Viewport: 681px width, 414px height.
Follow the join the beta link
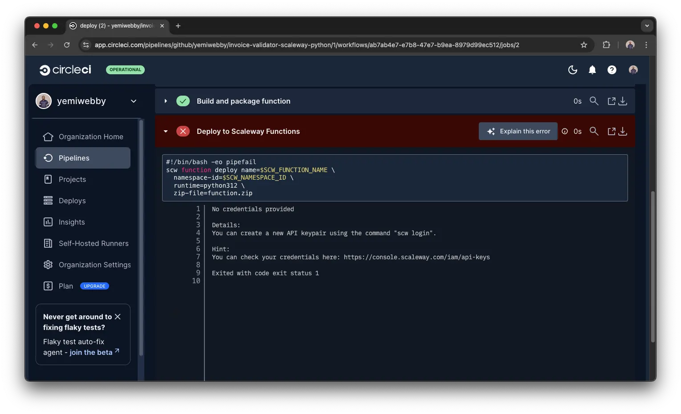[x=94, y=352]
